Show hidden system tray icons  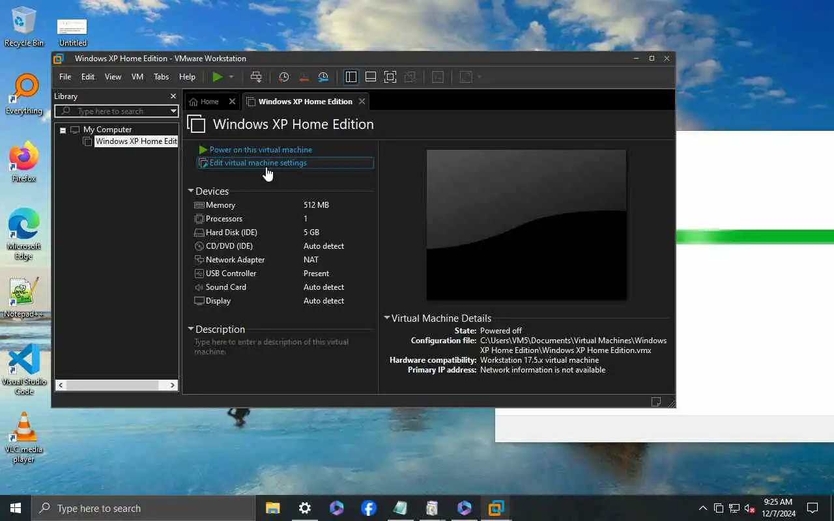click(702, 508)
